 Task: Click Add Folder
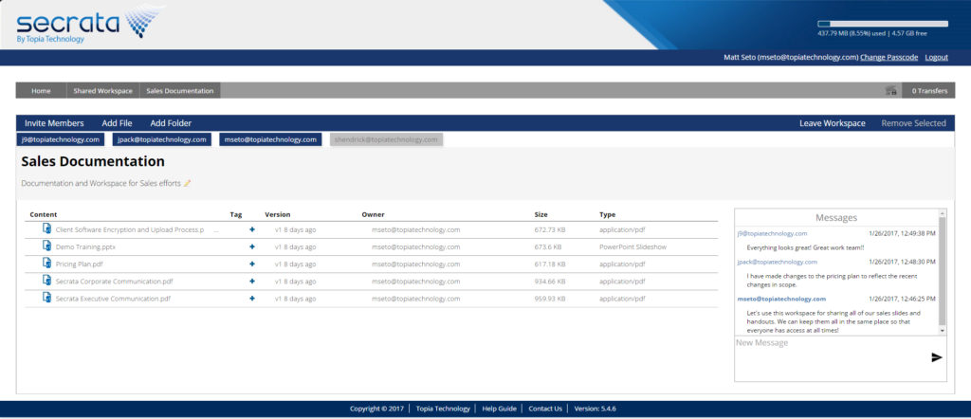tap(171, 123)
